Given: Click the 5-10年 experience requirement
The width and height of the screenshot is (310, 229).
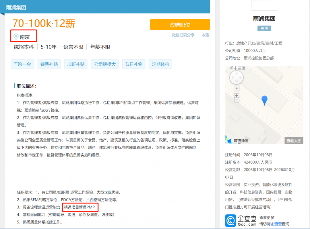Looking at the screenshot, I should pyautogui.click(x=49, y=47).
